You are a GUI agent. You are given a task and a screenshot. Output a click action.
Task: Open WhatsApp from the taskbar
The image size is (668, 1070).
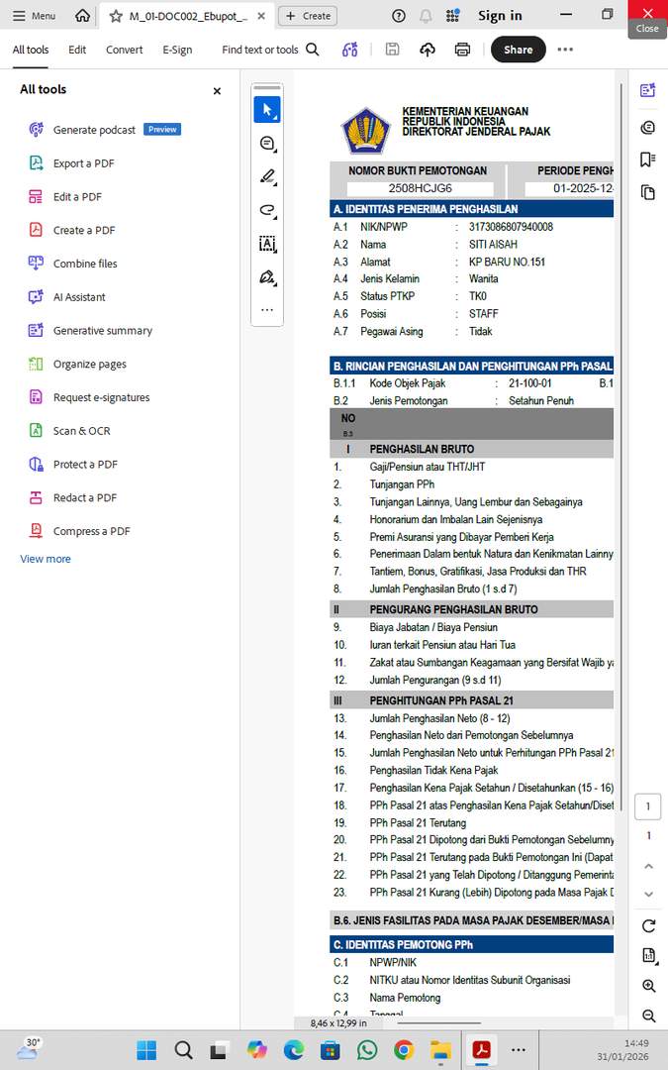367,1049
